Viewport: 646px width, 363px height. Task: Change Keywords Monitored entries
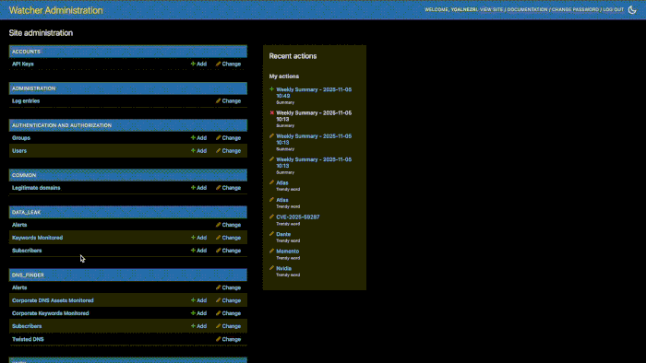228,237
